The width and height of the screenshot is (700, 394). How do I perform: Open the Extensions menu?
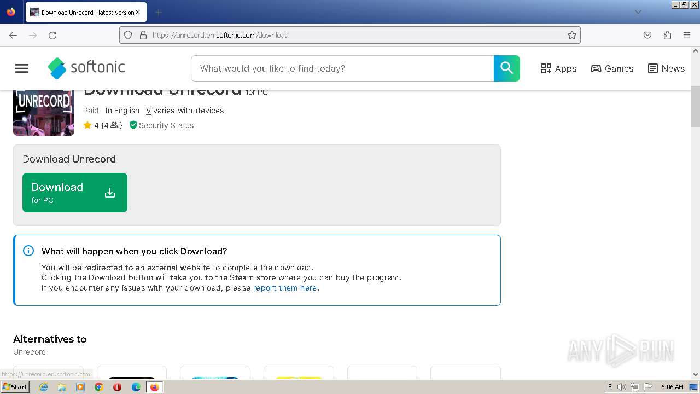667,35
